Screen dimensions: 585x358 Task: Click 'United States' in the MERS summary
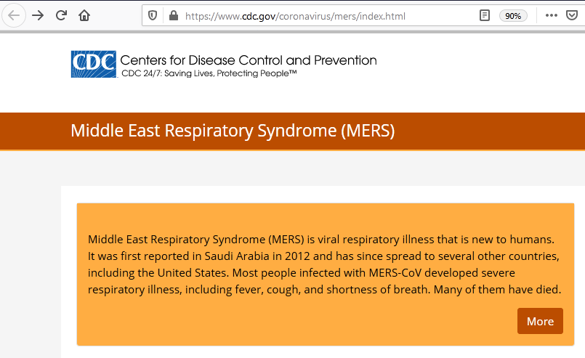click(x=192, y=273)
